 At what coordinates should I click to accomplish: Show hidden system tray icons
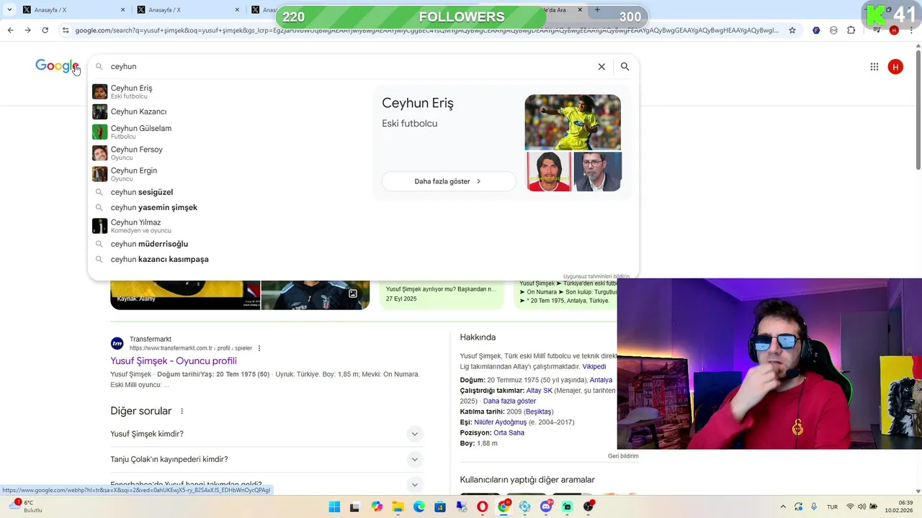point(783,507)
